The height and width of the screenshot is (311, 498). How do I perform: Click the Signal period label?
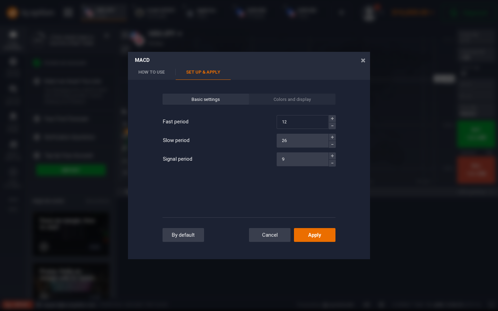tap(177, 159)
